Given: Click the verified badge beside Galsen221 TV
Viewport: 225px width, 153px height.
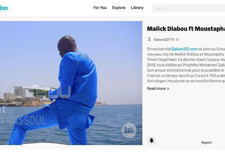Looking at the screenshot, I should coord(177,39).
